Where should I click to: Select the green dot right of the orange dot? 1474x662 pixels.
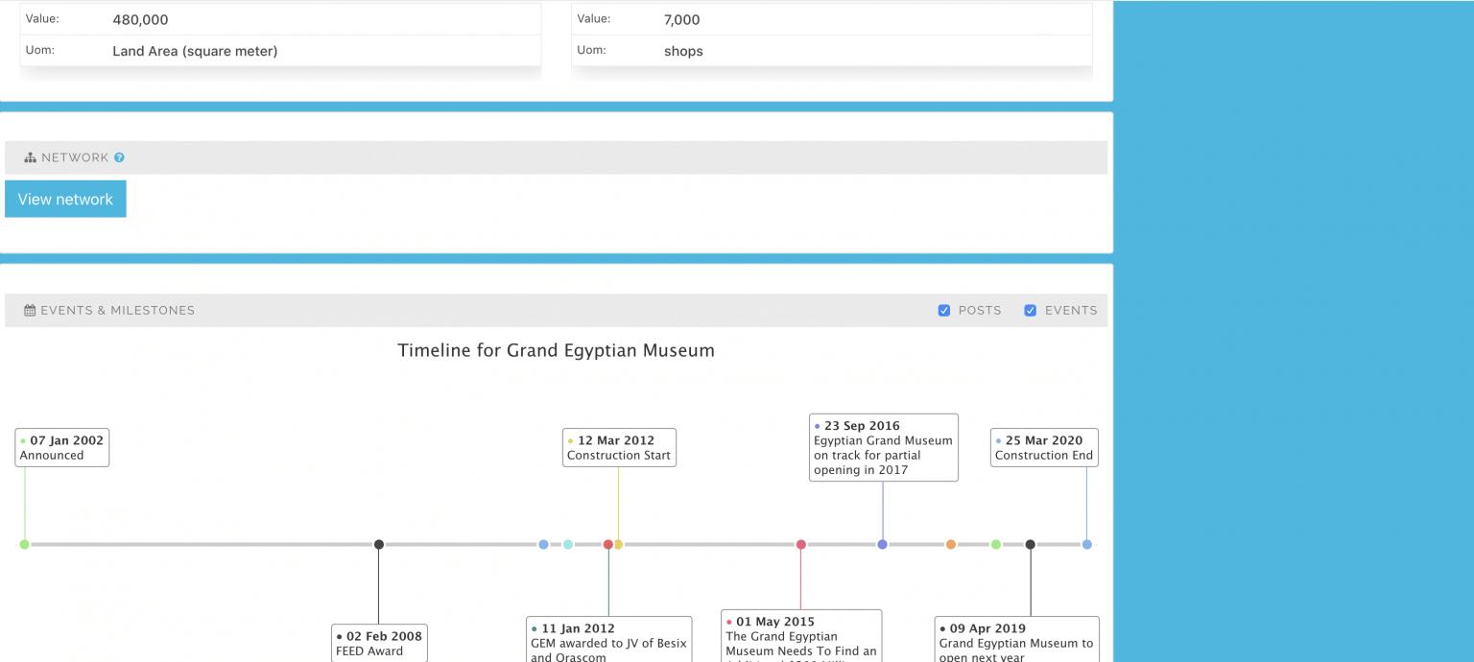pyautogui.click(x=996, y=544)
